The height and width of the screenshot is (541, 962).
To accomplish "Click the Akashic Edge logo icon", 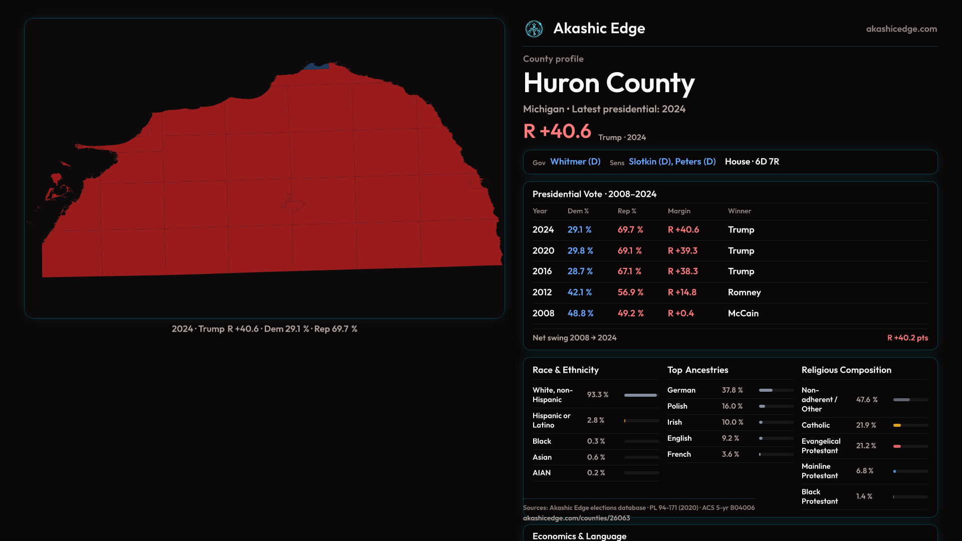I will coord(534,29).
